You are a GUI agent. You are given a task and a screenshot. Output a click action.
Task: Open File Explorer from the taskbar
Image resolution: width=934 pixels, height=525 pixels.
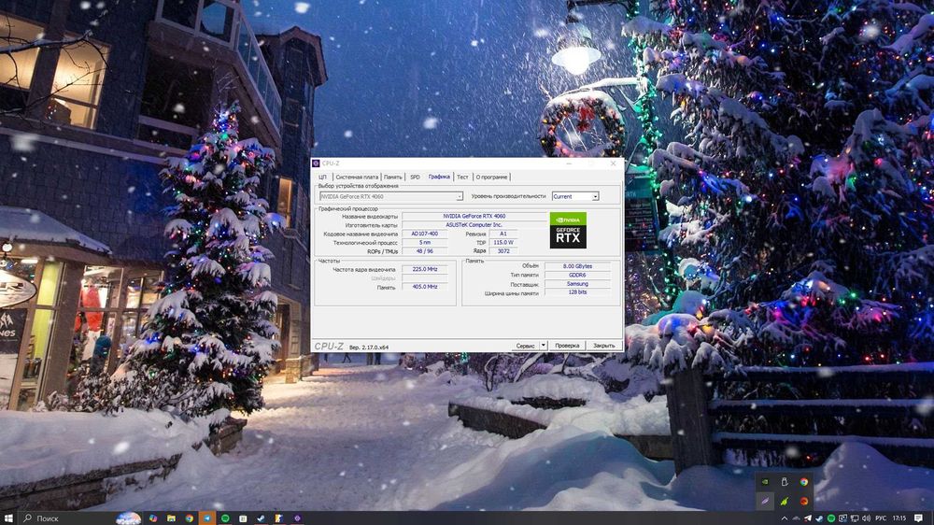(171, 518)
